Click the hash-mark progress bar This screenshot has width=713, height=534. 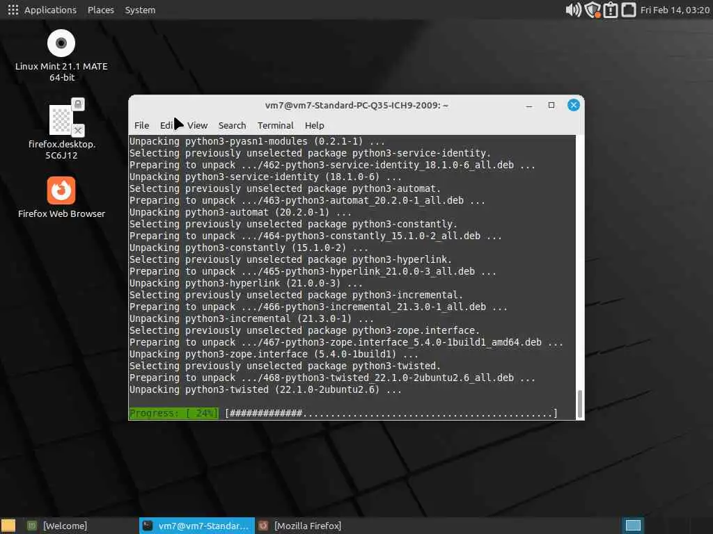[391, 413]
